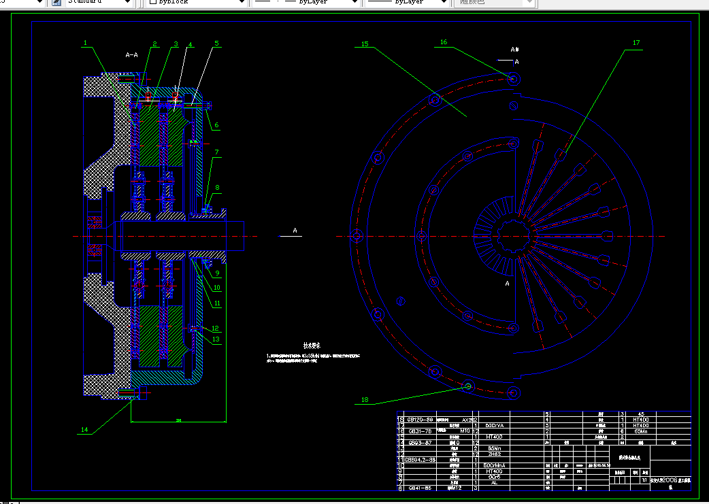
Task: Select balloon number 7 beside section view
Action: (x=217, y=152)
